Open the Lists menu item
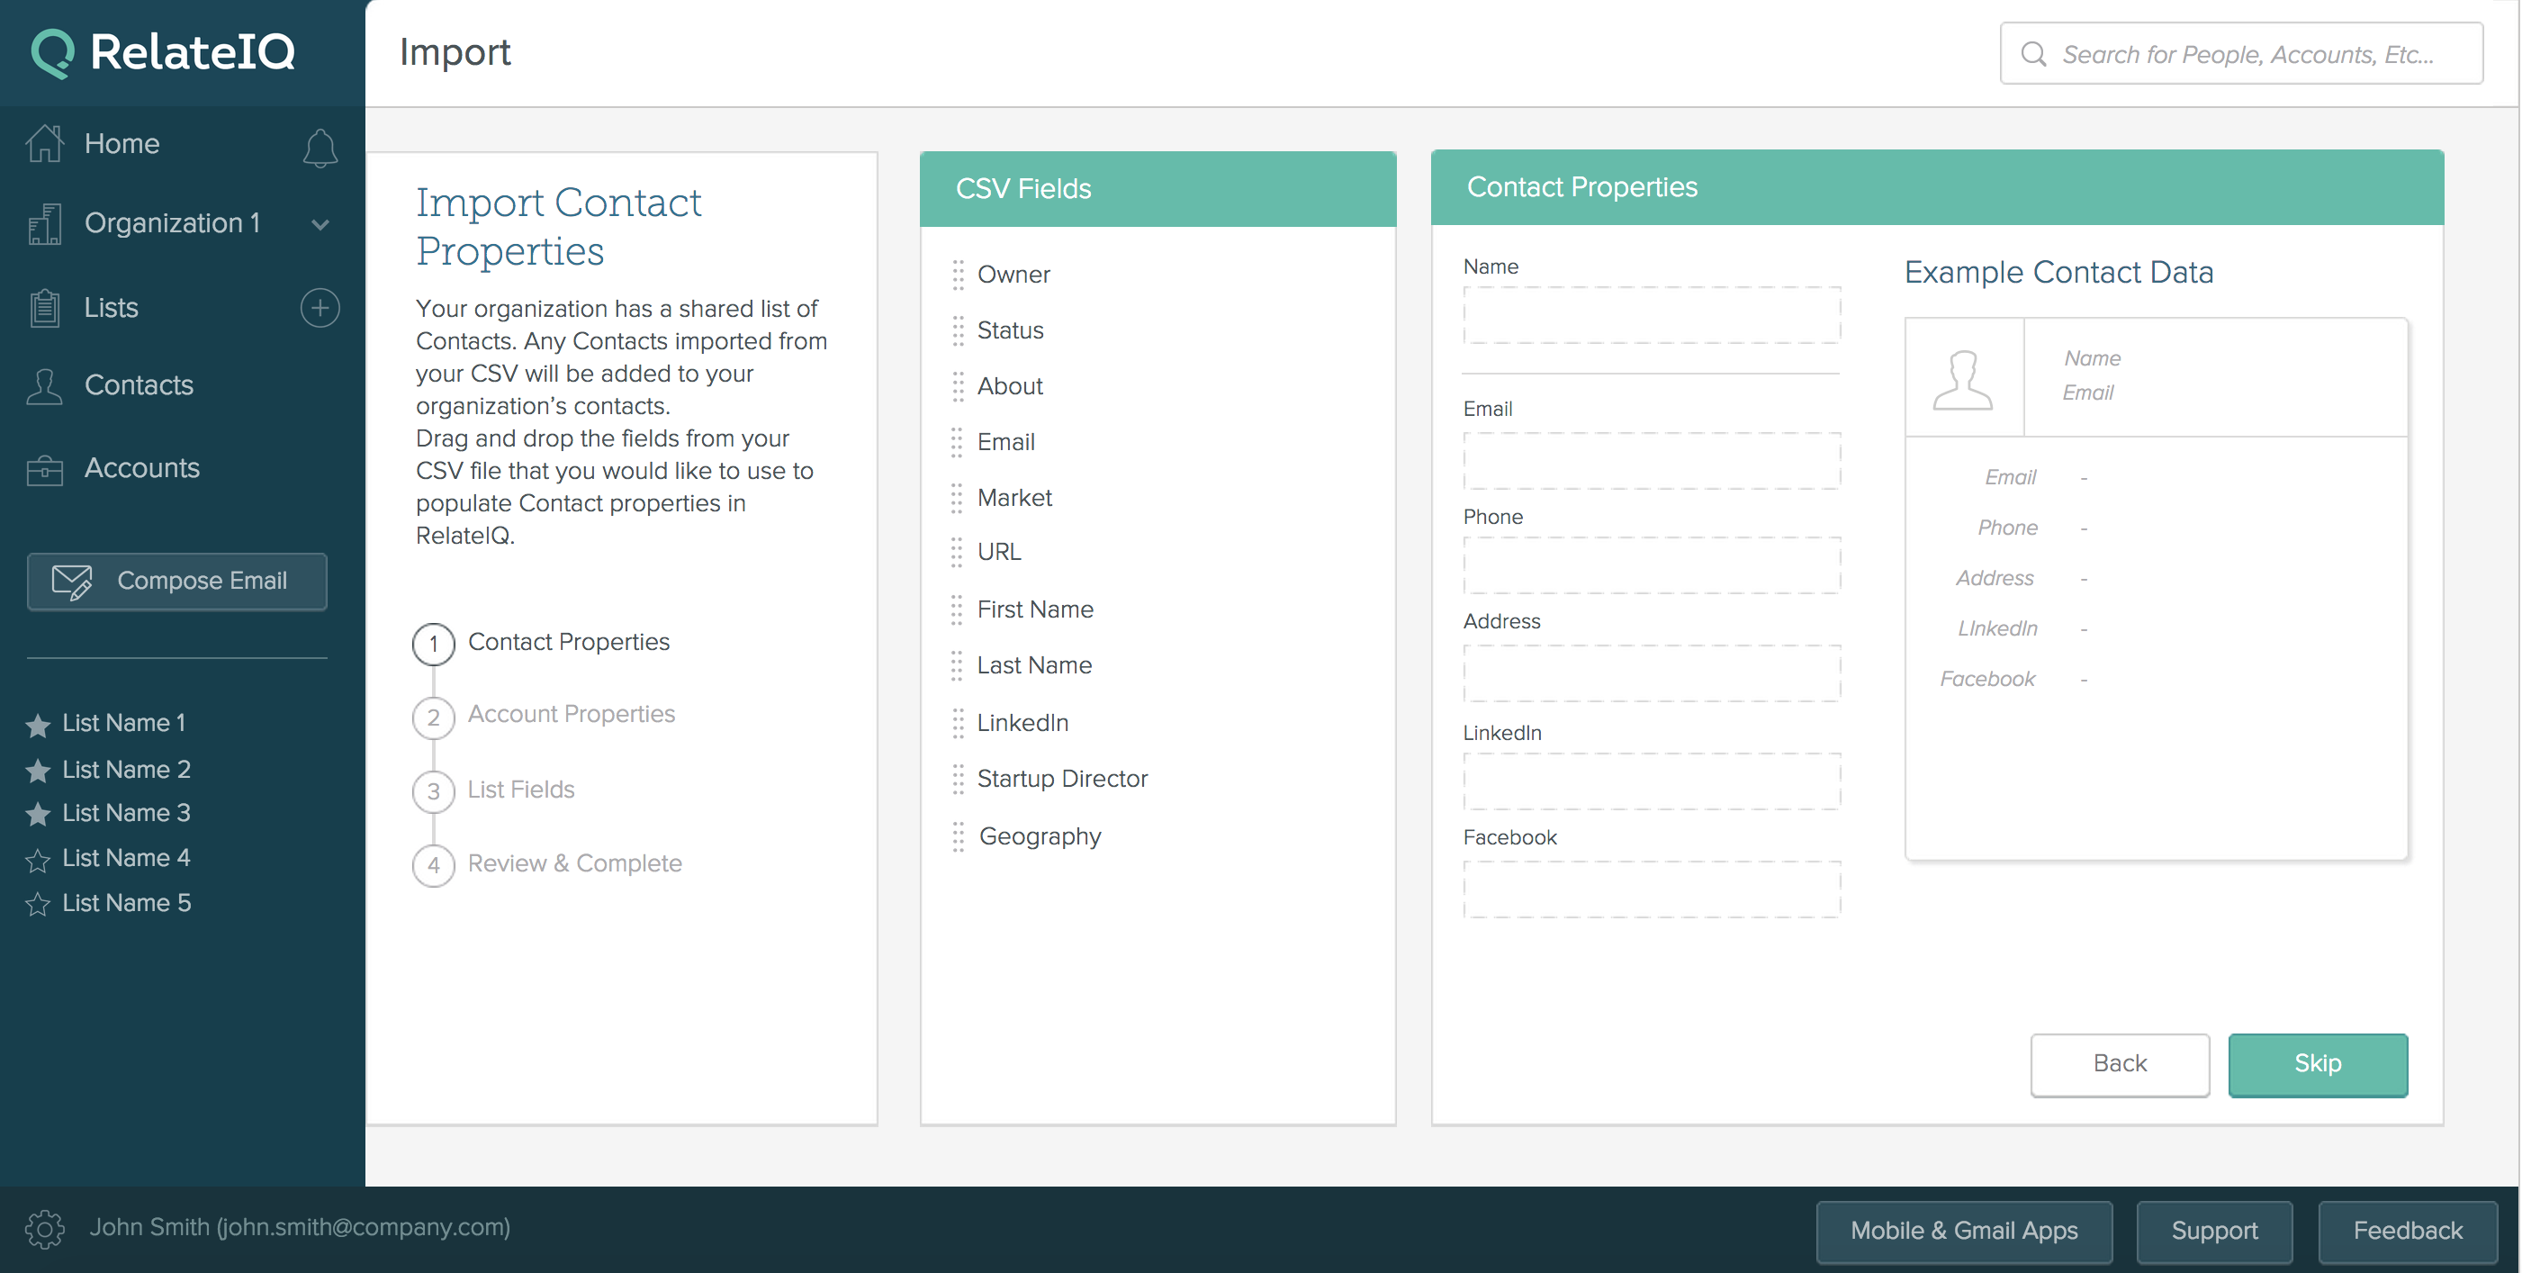This screenshot has width=2522, height=1273. coord(111,308)
